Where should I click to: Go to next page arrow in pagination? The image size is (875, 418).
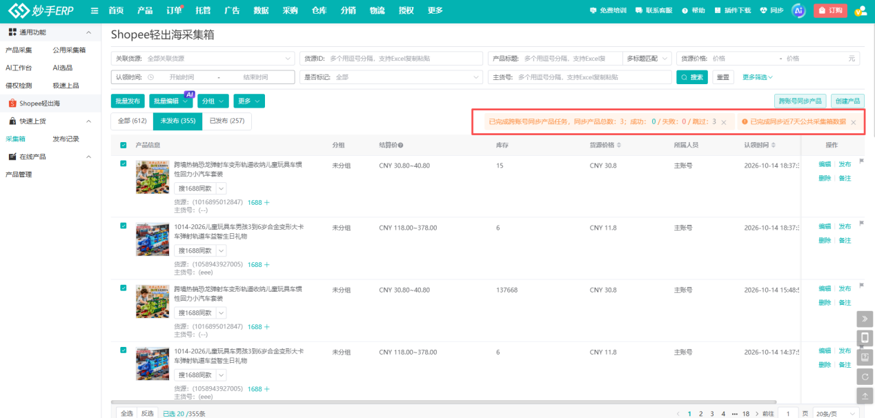click(x=758, y=414)
